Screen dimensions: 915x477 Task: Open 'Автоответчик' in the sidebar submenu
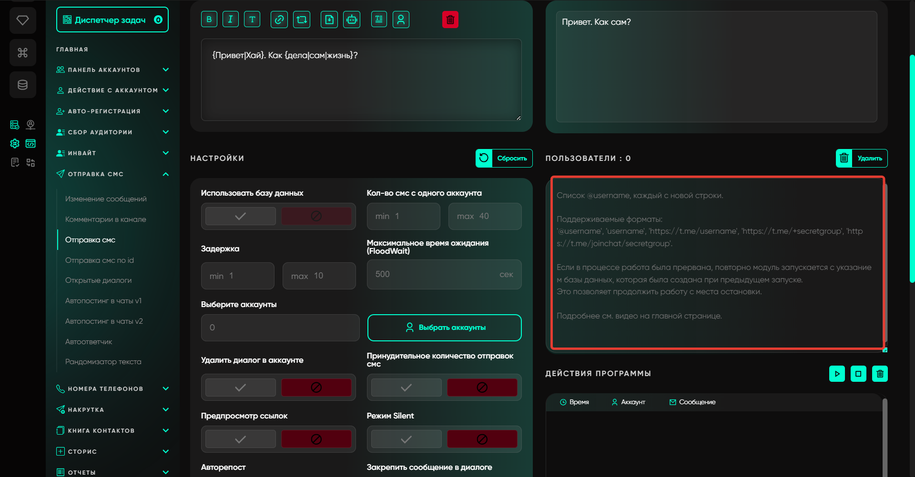tap(89, 342)
